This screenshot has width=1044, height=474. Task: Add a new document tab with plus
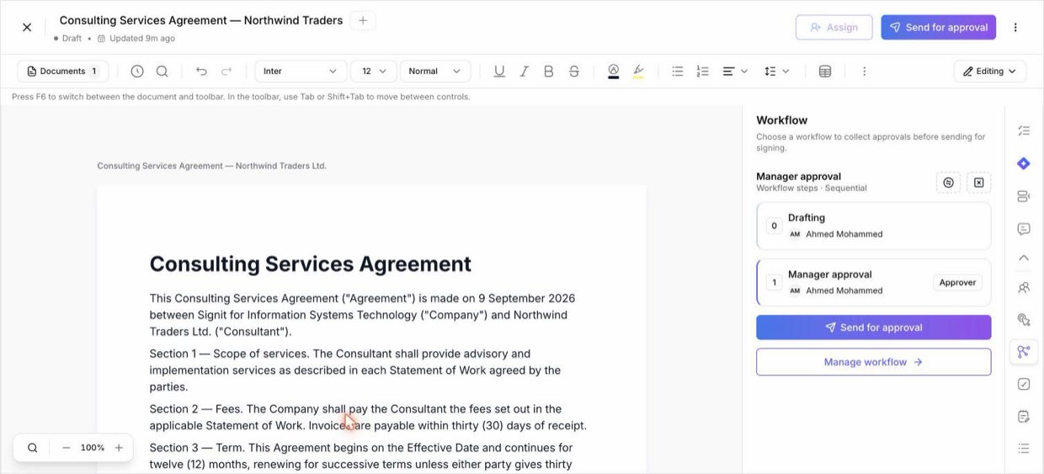pos(363,20)
